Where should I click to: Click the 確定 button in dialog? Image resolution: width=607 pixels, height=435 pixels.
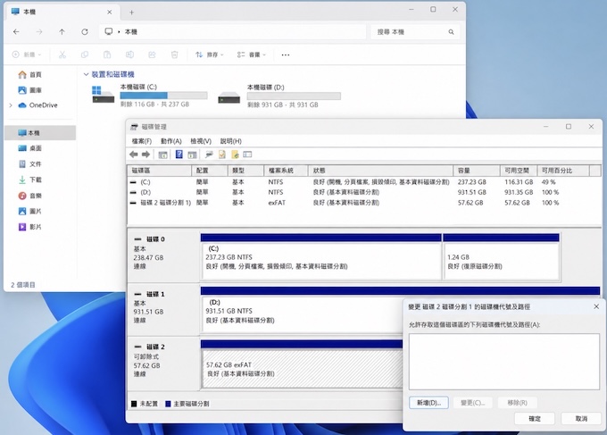(535, 419)
